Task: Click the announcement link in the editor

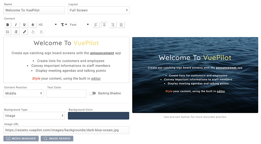Action: point(102,53)
